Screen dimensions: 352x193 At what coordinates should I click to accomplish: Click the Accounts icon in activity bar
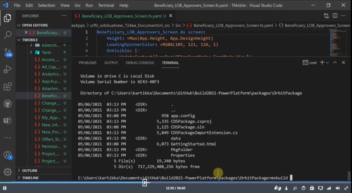tap(8, 155)
